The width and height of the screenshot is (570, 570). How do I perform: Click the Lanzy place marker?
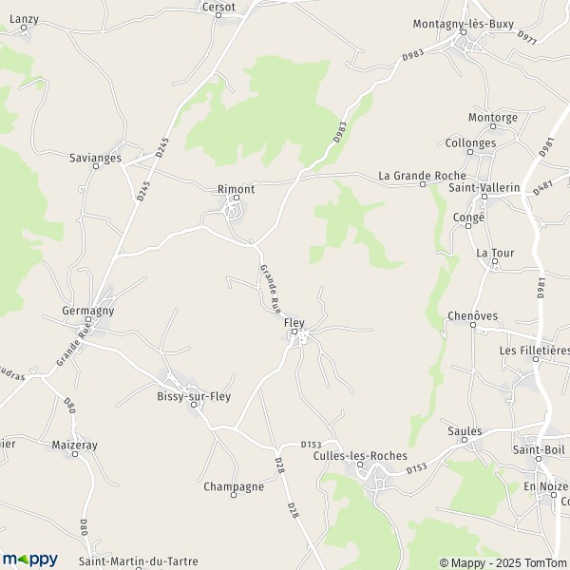(x=24, y=28)
